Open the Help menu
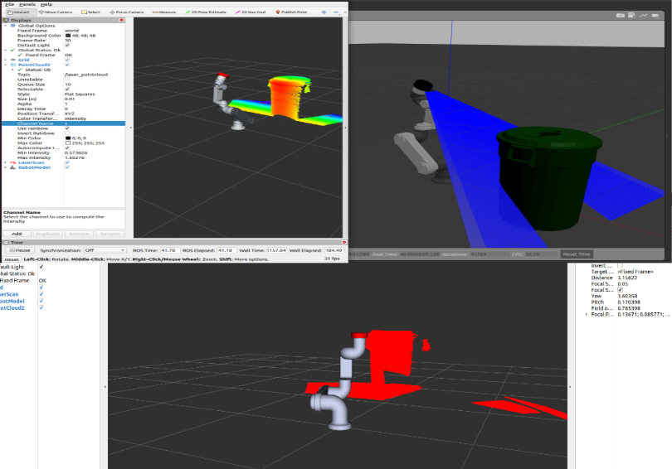The height and width of the screenshot is (469, 672). (x=46, y=4)
